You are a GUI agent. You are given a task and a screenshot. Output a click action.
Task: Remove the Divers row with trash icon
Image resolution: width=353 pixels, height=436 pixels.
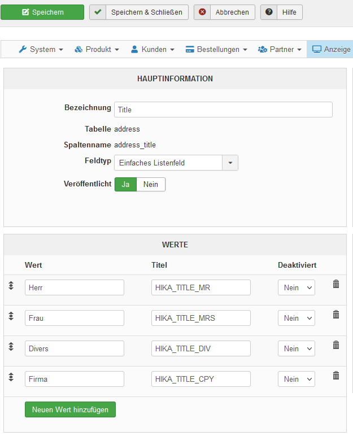(336, 345)
